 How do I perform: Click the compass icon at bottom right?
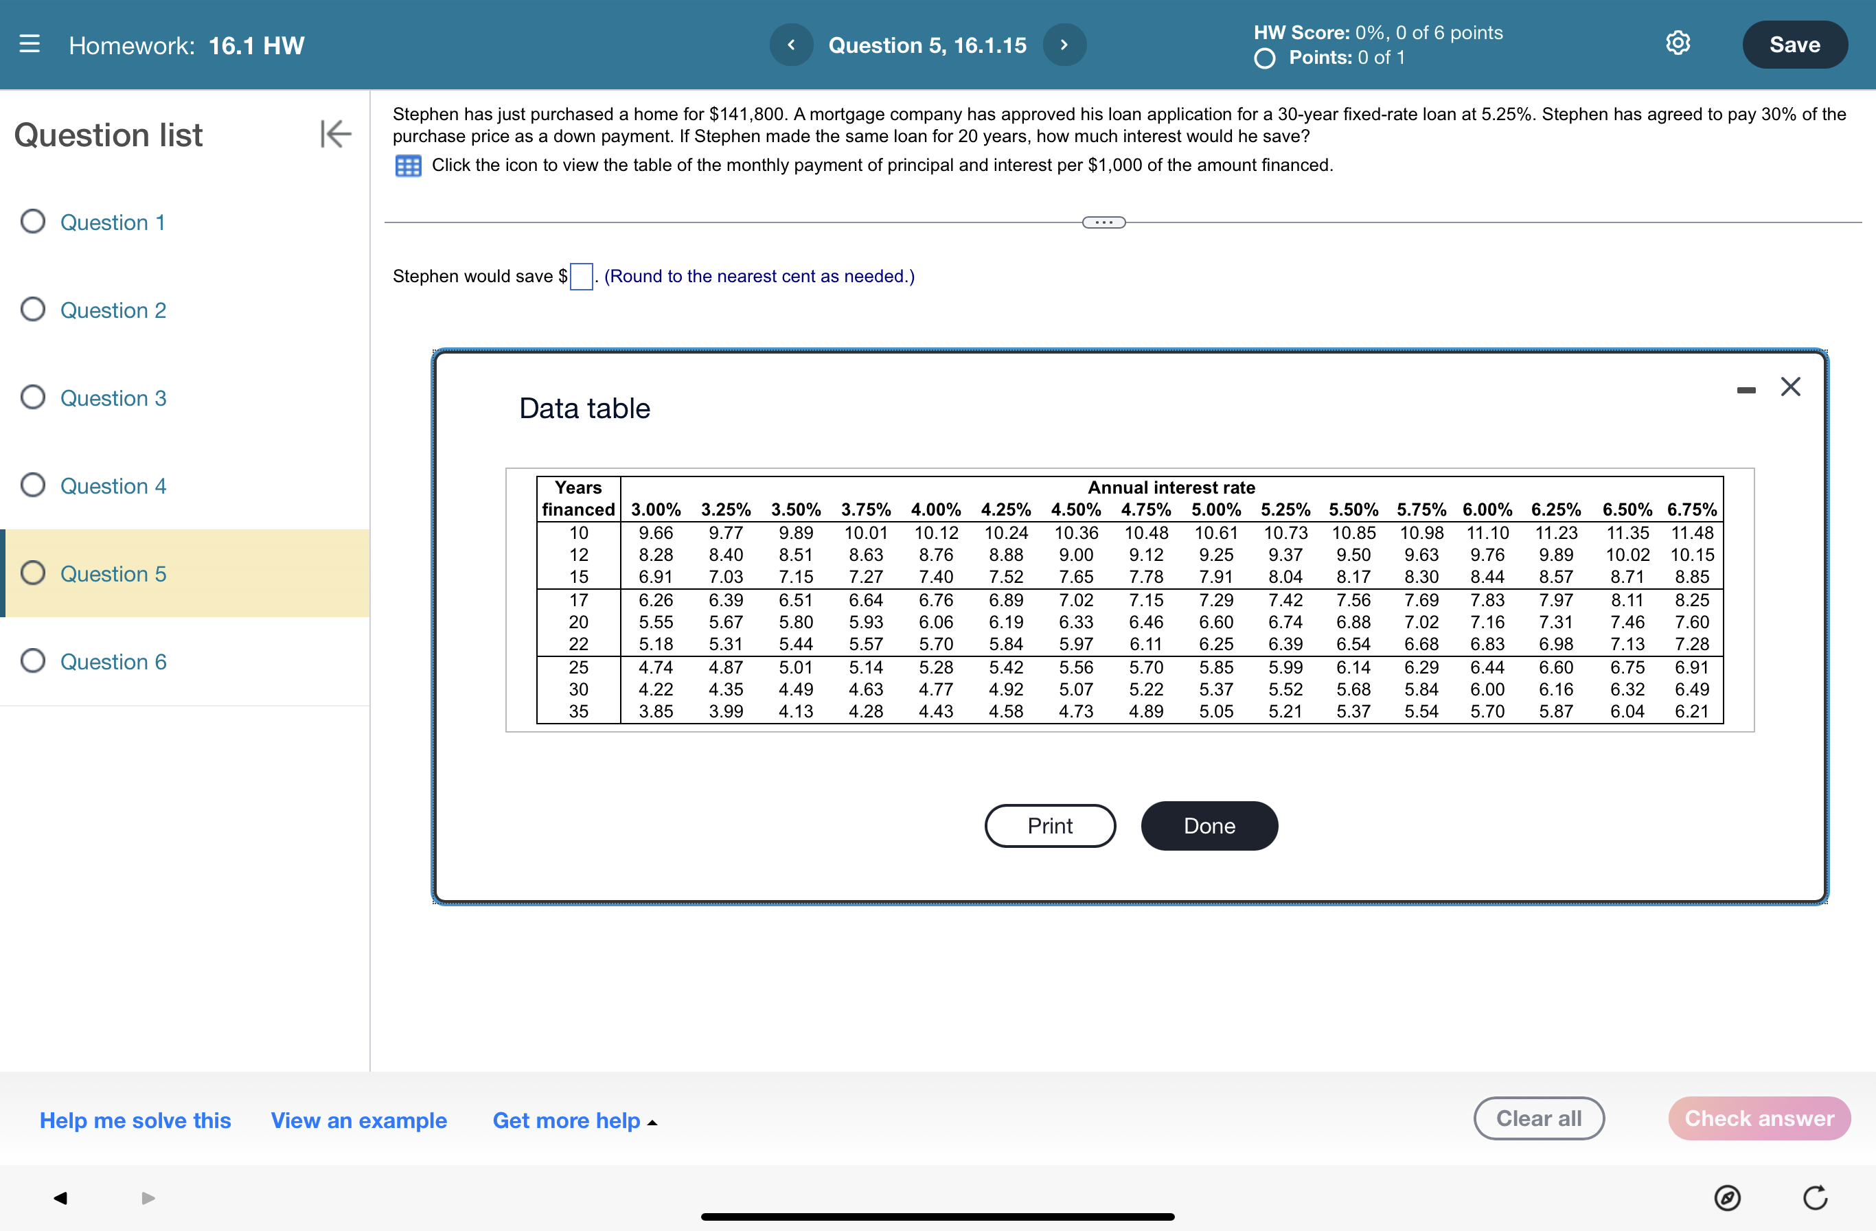point(1726,1198)
